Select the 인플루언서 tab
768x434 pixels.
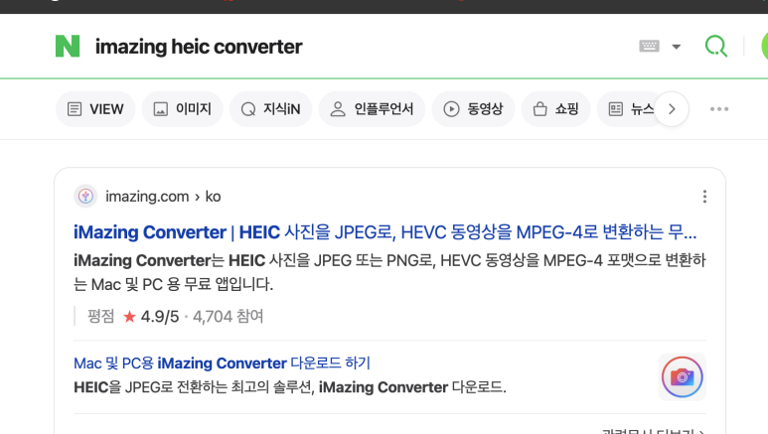[372, 108]
